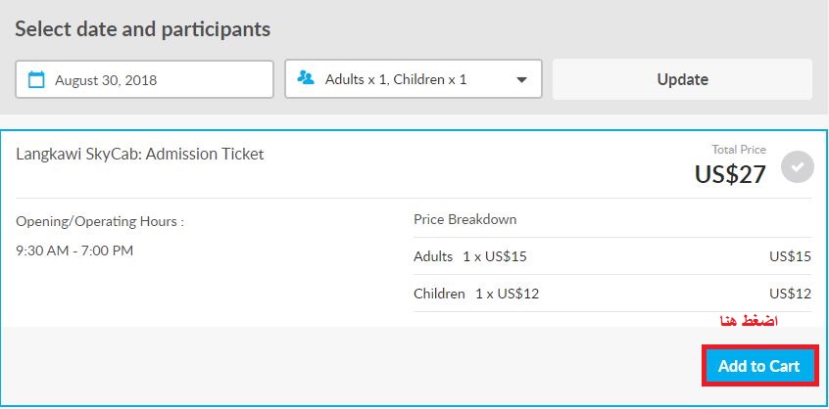Image resolution: width=829 pixels, height=409 pixels.
Task: Click the US$27 total price amount
Action: coord(730,173)
